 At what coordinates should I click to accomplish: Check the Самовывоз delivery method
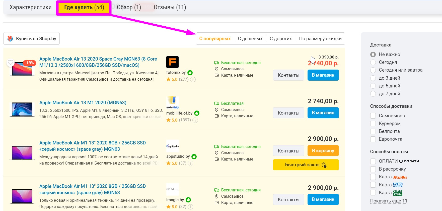(x=373, y=116)
